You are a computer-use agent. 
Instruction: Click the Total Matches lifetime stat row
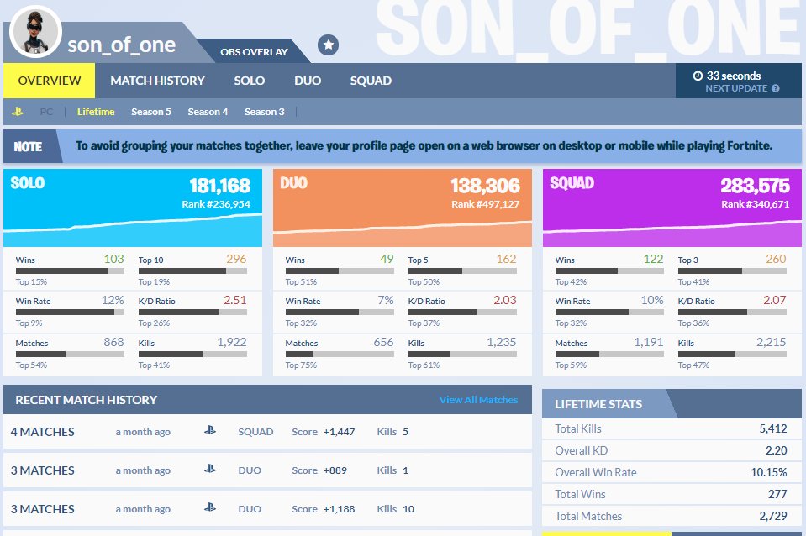point(672,516)
